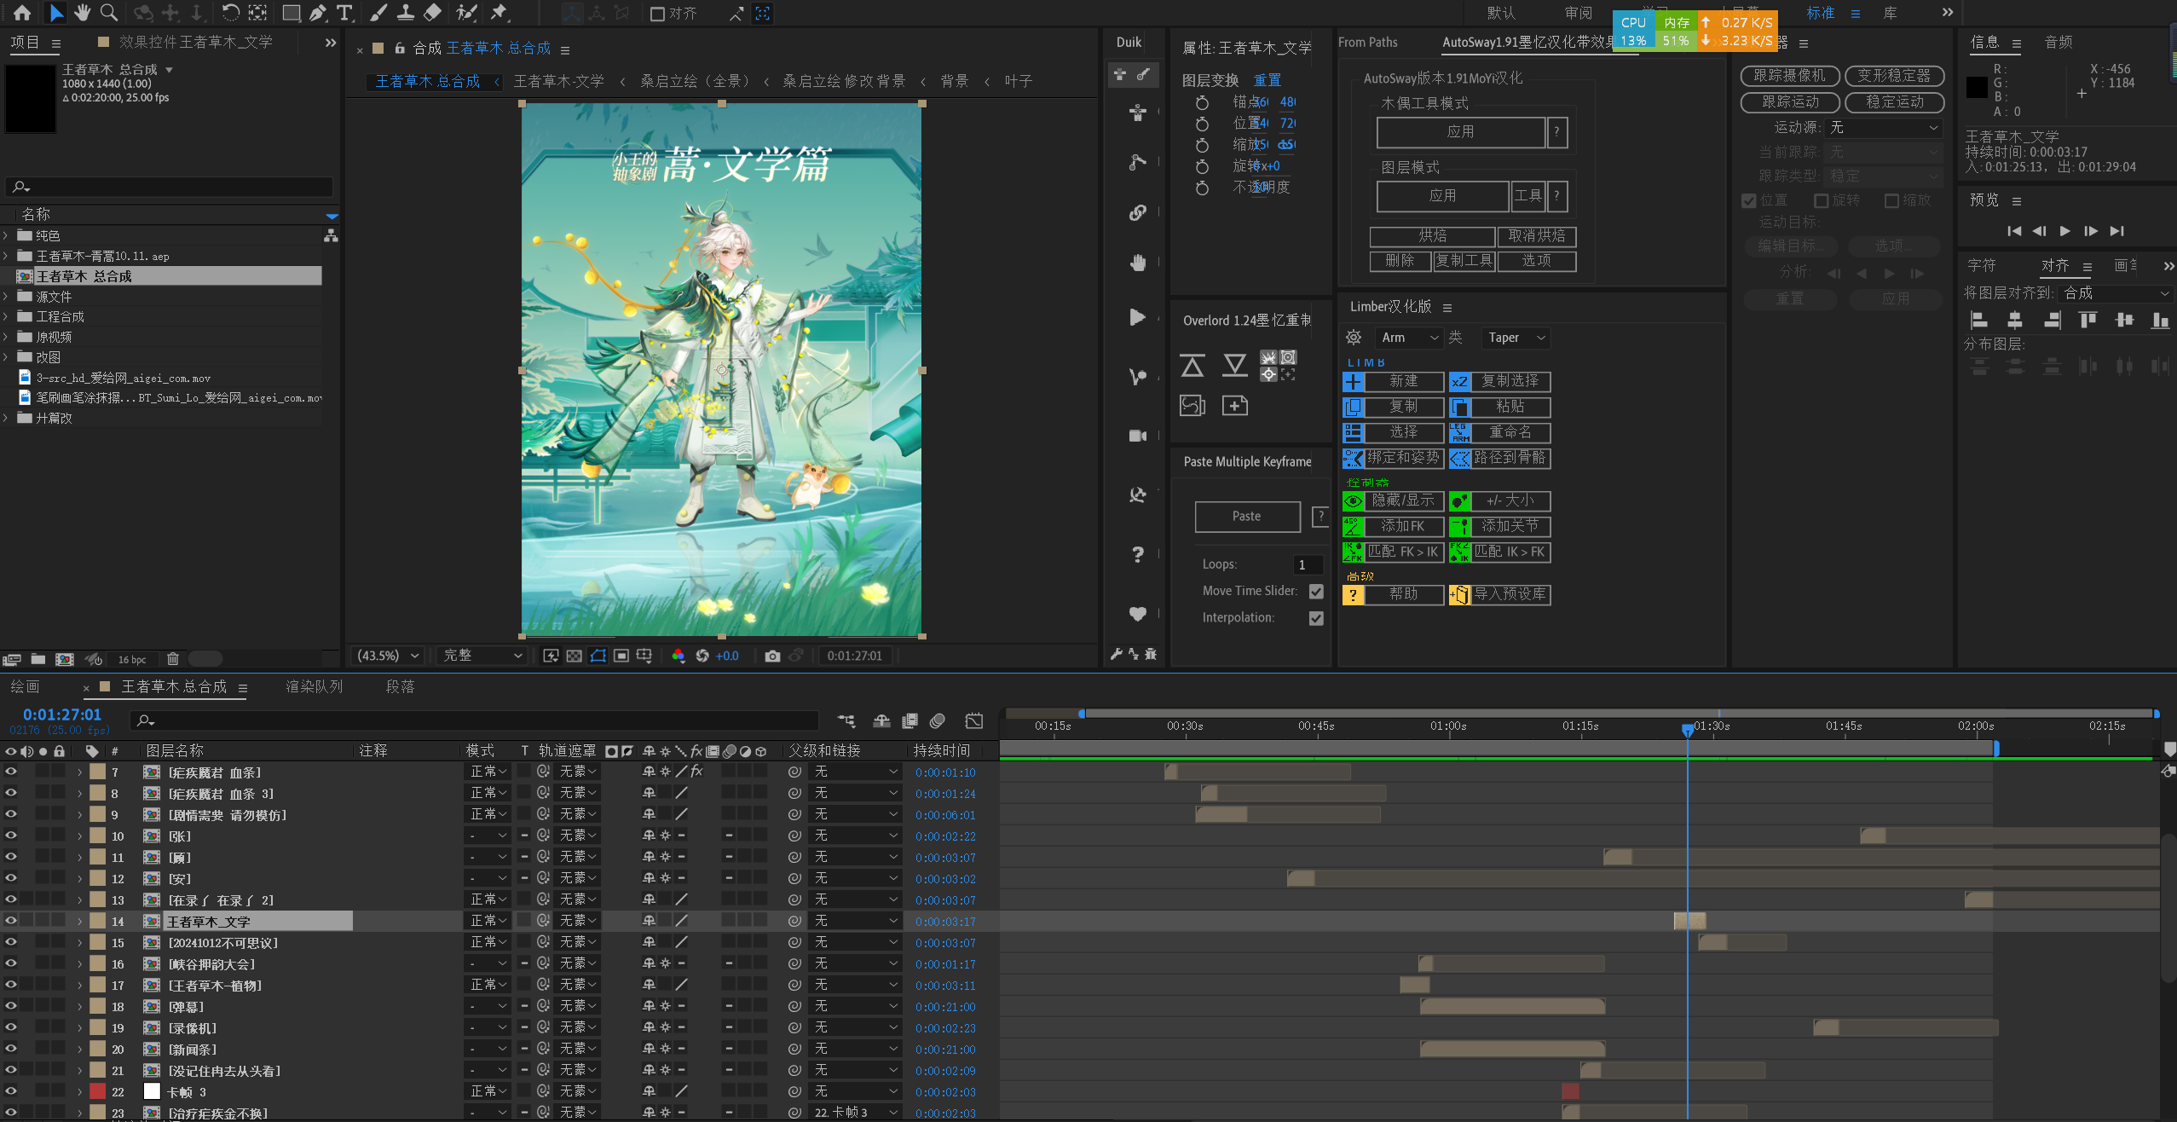This screenshot has height=1122, width=2177.
Task: Click Duik camera panel icon
Action: tap(1138, 436)
